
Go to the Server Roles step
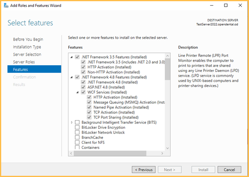coord(24,62)
